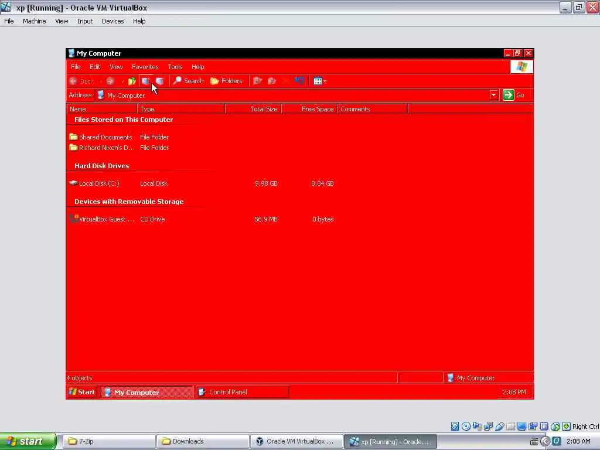The width and height of the screenshot is (600, 450).
Task: Click the green host key arrow indicator
Action: [x=567, y=427]
